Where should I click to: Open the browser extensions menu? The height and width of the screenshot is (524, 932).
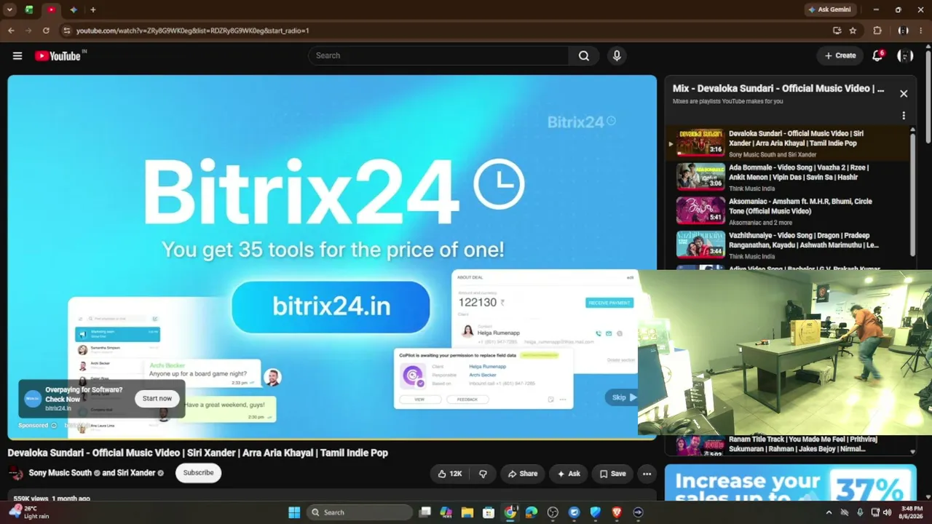877,31
